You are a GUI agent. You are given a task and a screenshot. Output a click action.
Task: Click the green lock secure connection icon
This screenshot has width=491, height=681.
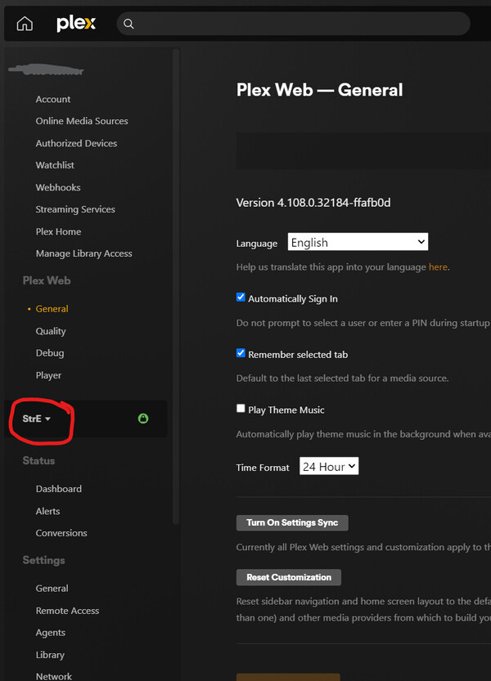143,419
